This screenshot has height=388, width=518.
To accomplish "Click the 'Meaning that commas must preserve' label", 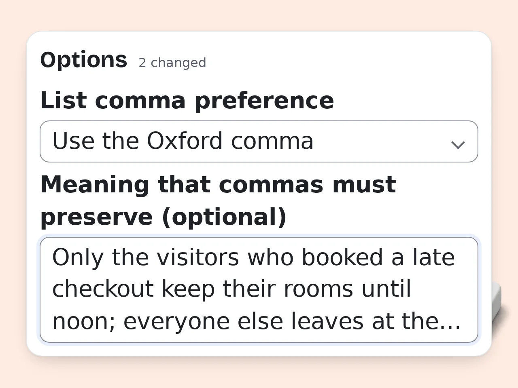I will click(x=218, y=201).
